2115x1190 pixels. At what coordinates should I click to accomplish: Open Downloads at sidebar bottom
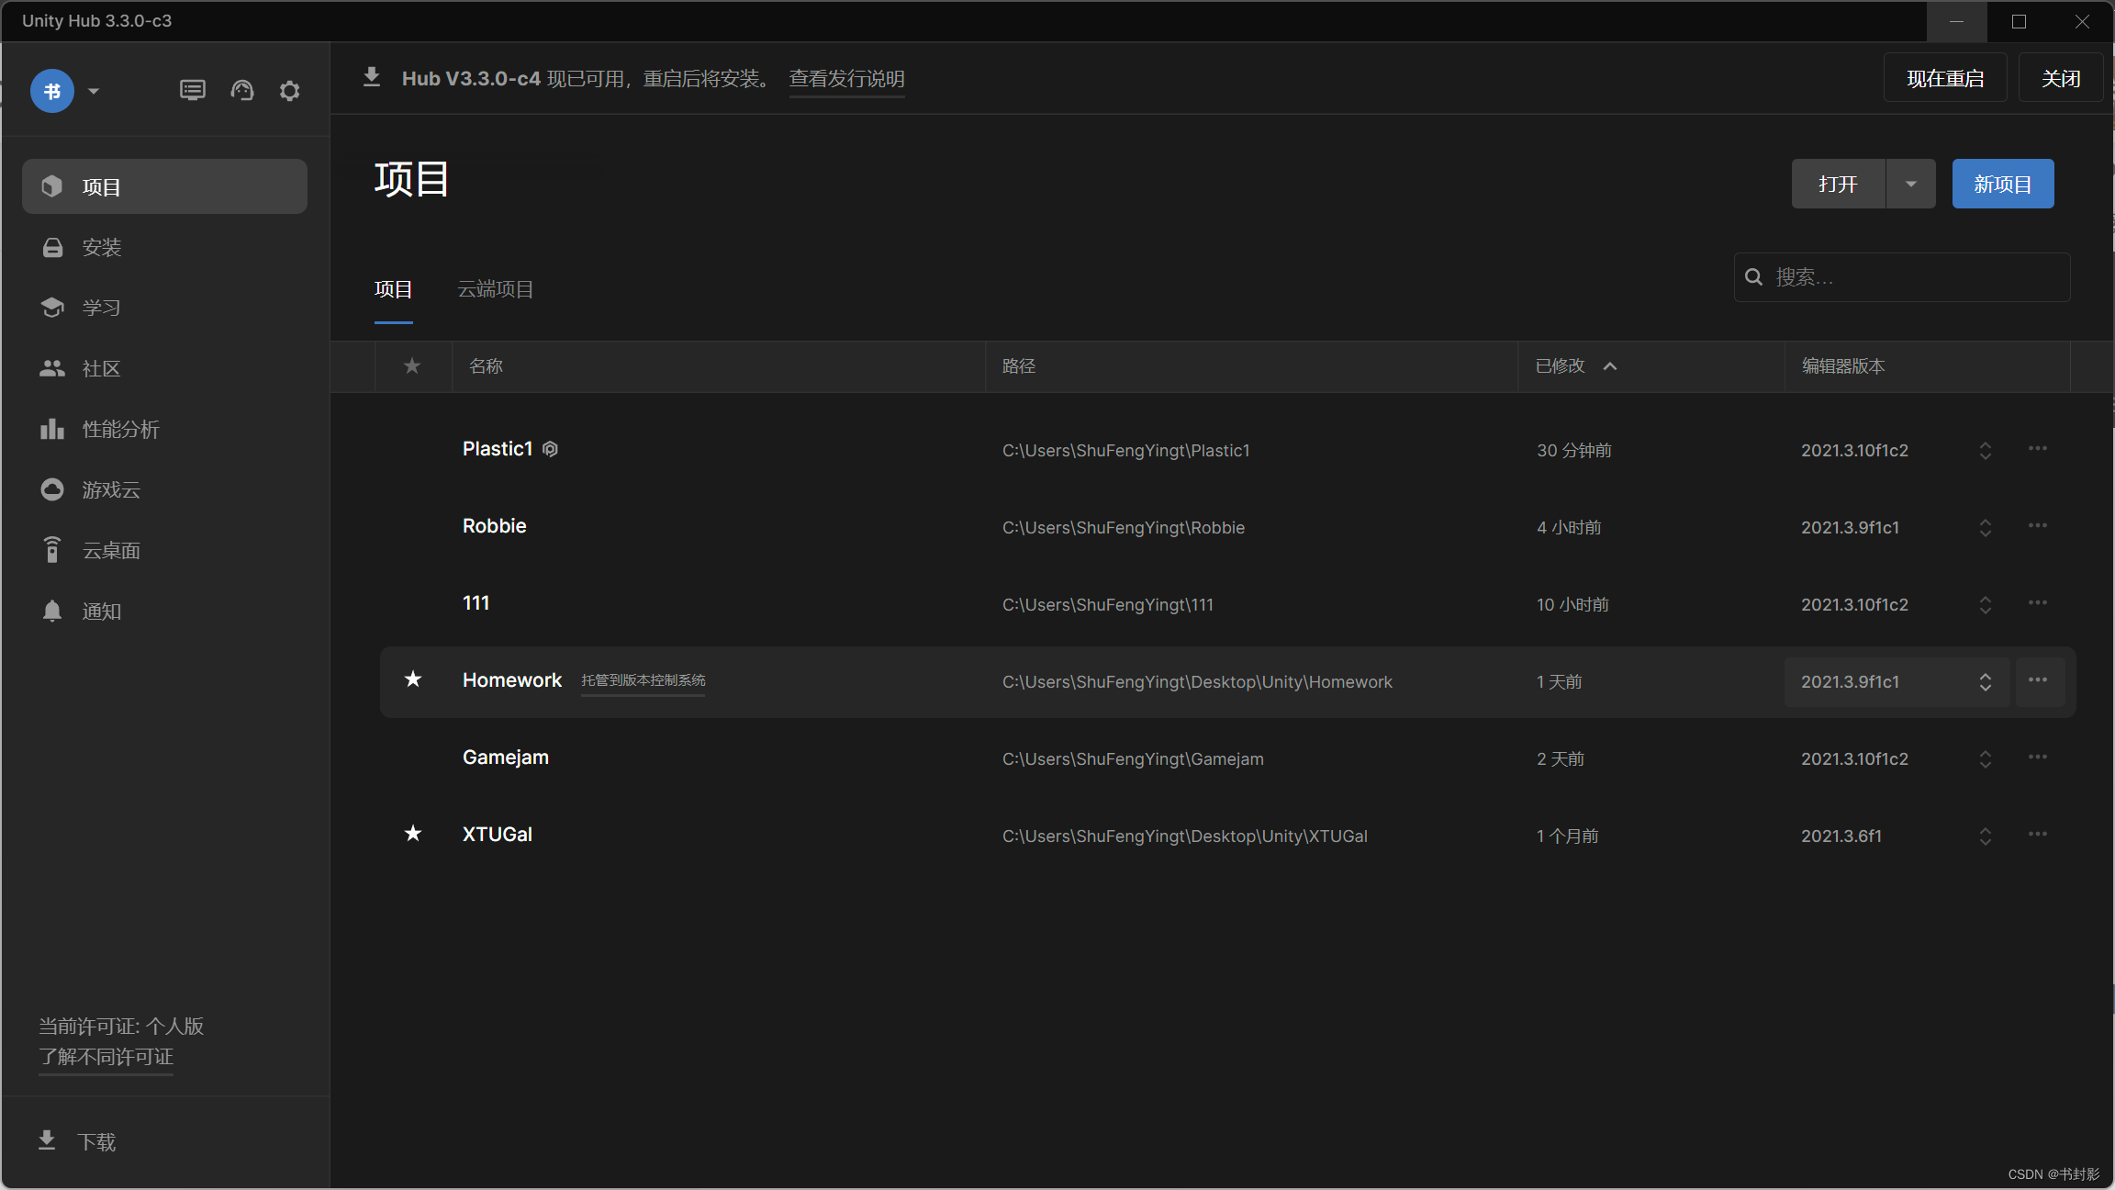click(78, 1141)
